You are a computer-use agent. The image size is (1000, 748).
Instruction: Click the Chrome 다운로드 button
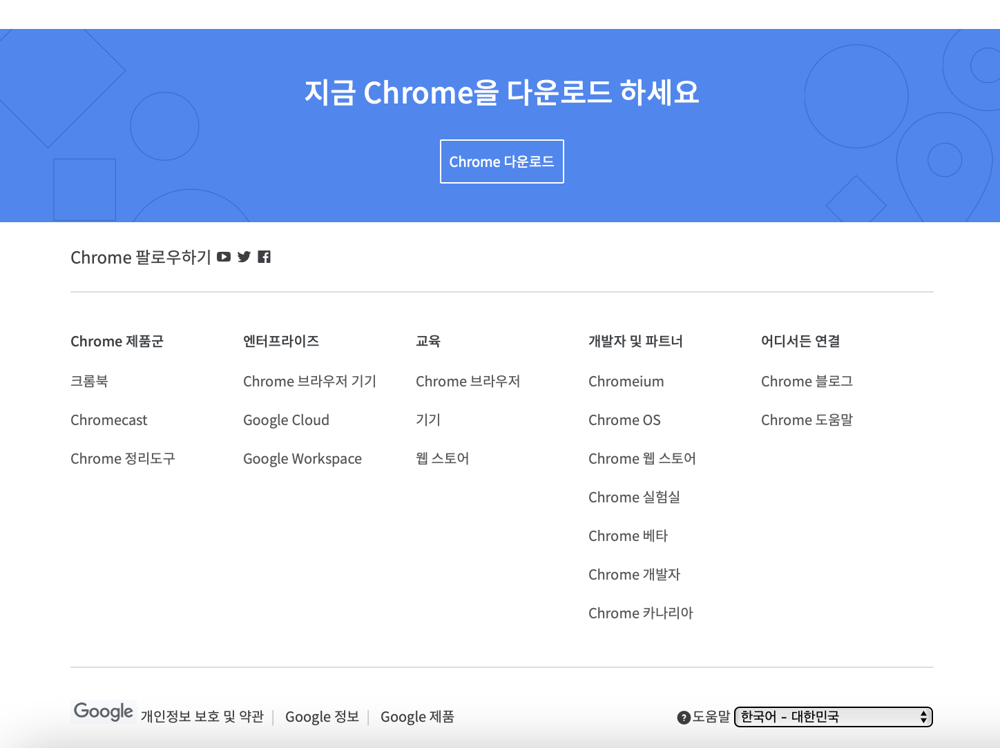point(502,161)
